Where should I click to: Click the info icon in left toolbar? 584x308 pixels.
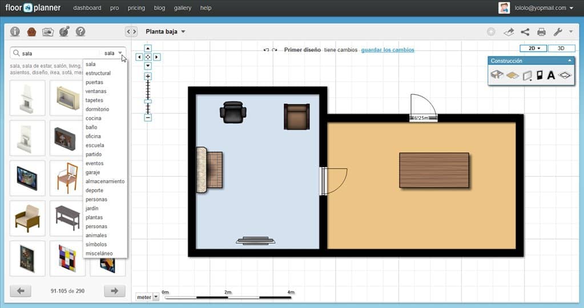click(x=15, y=31)
